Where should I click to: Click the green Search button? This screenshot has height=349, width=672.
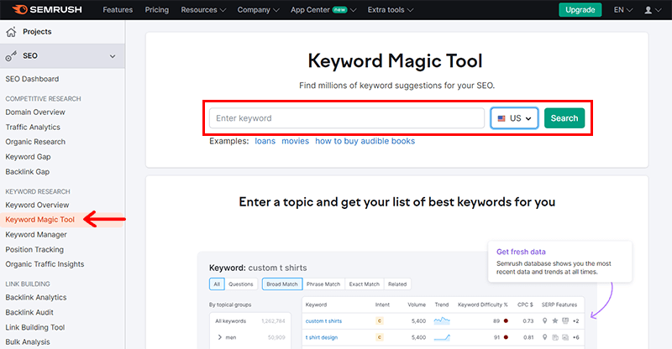(x=564, y=118)
